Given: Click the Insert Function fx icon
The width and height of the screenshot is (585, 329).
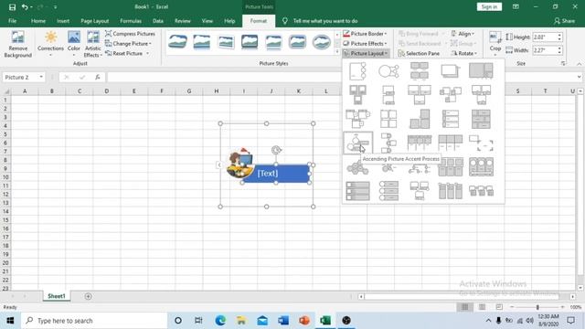Looking at the screenshot, I should (x=98, y=77).
